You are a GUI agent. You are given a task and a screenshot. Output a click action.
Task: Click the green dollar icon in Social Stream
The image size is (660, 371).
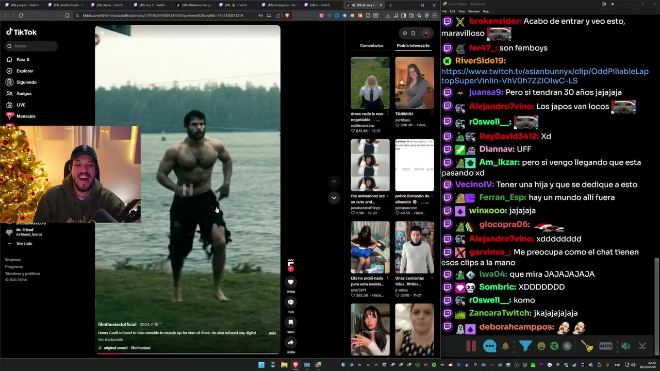(554, 346)
